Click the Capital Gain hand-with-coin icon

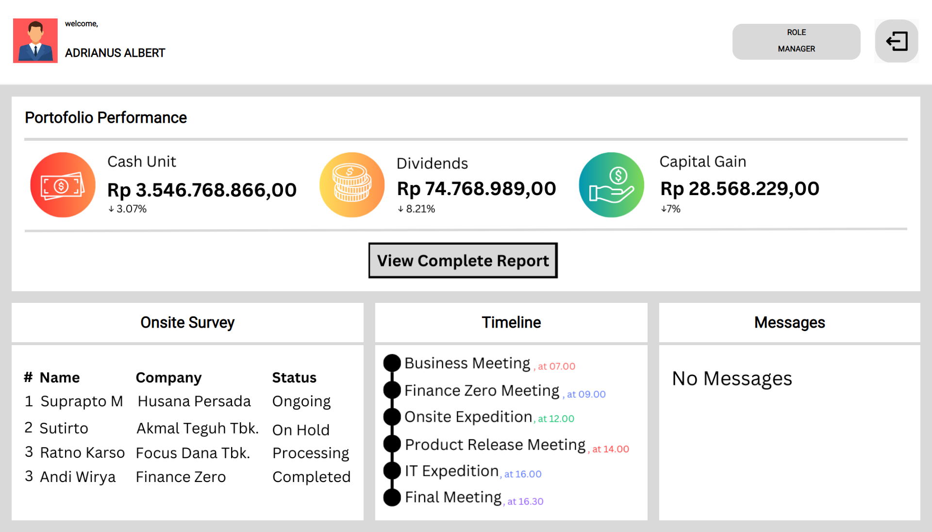coord(611,184)
